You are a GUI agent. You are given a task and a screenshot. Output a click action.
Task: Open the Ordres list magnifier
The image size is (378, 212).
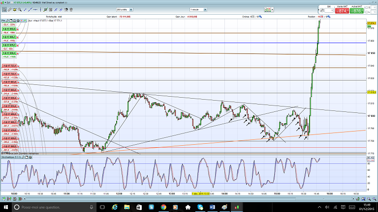(x=260, y=17)
